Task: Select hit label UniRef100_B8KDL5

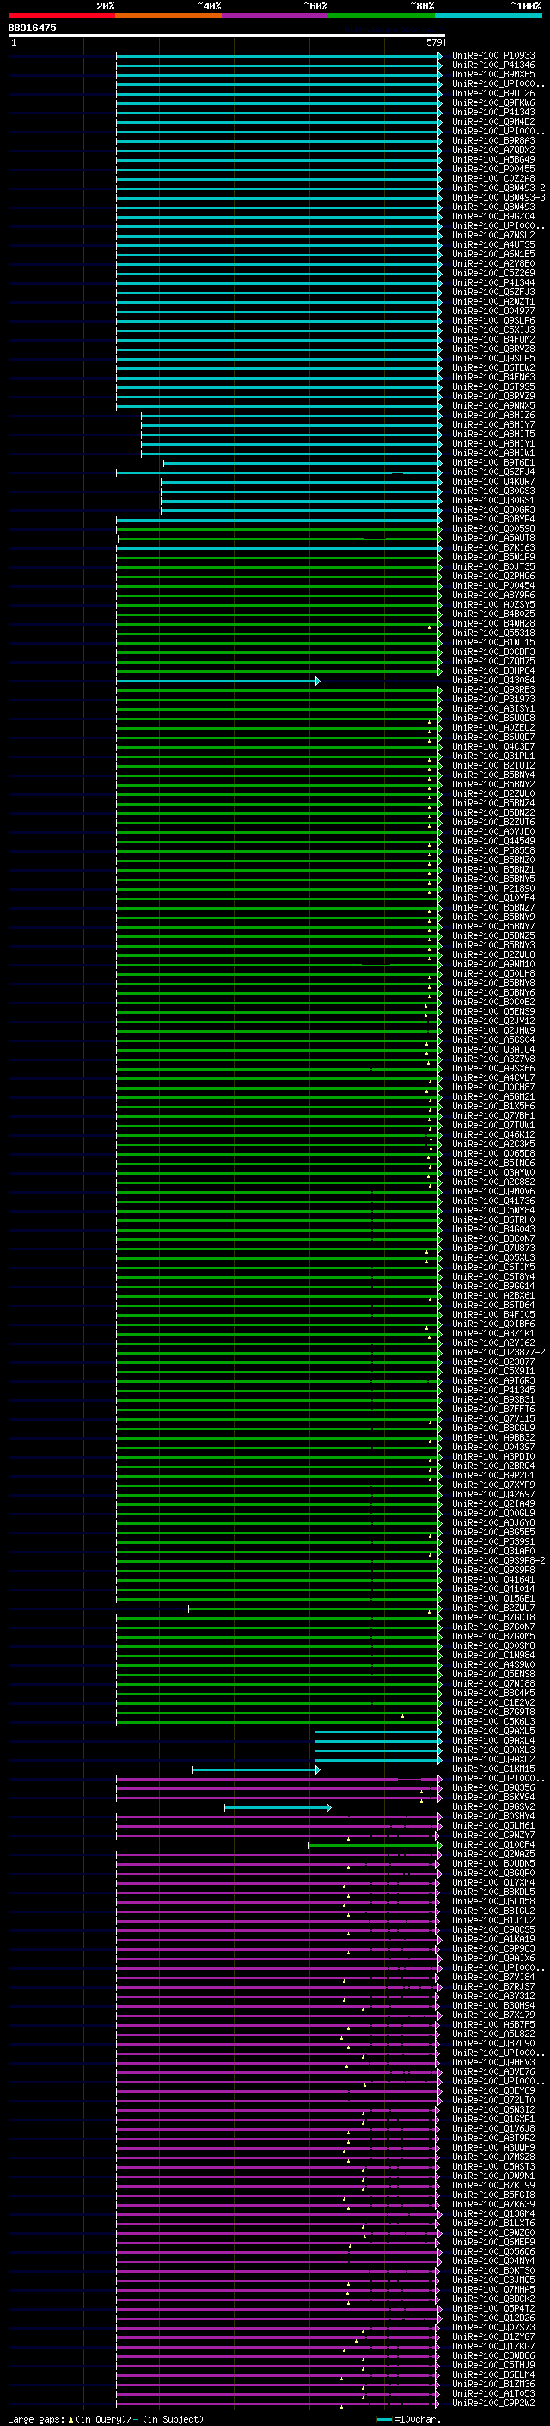Action: [x=493, y=1891]
